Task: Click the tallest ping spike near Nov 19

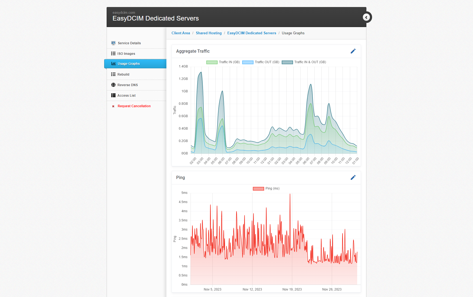Action: (x=290, y=194)
